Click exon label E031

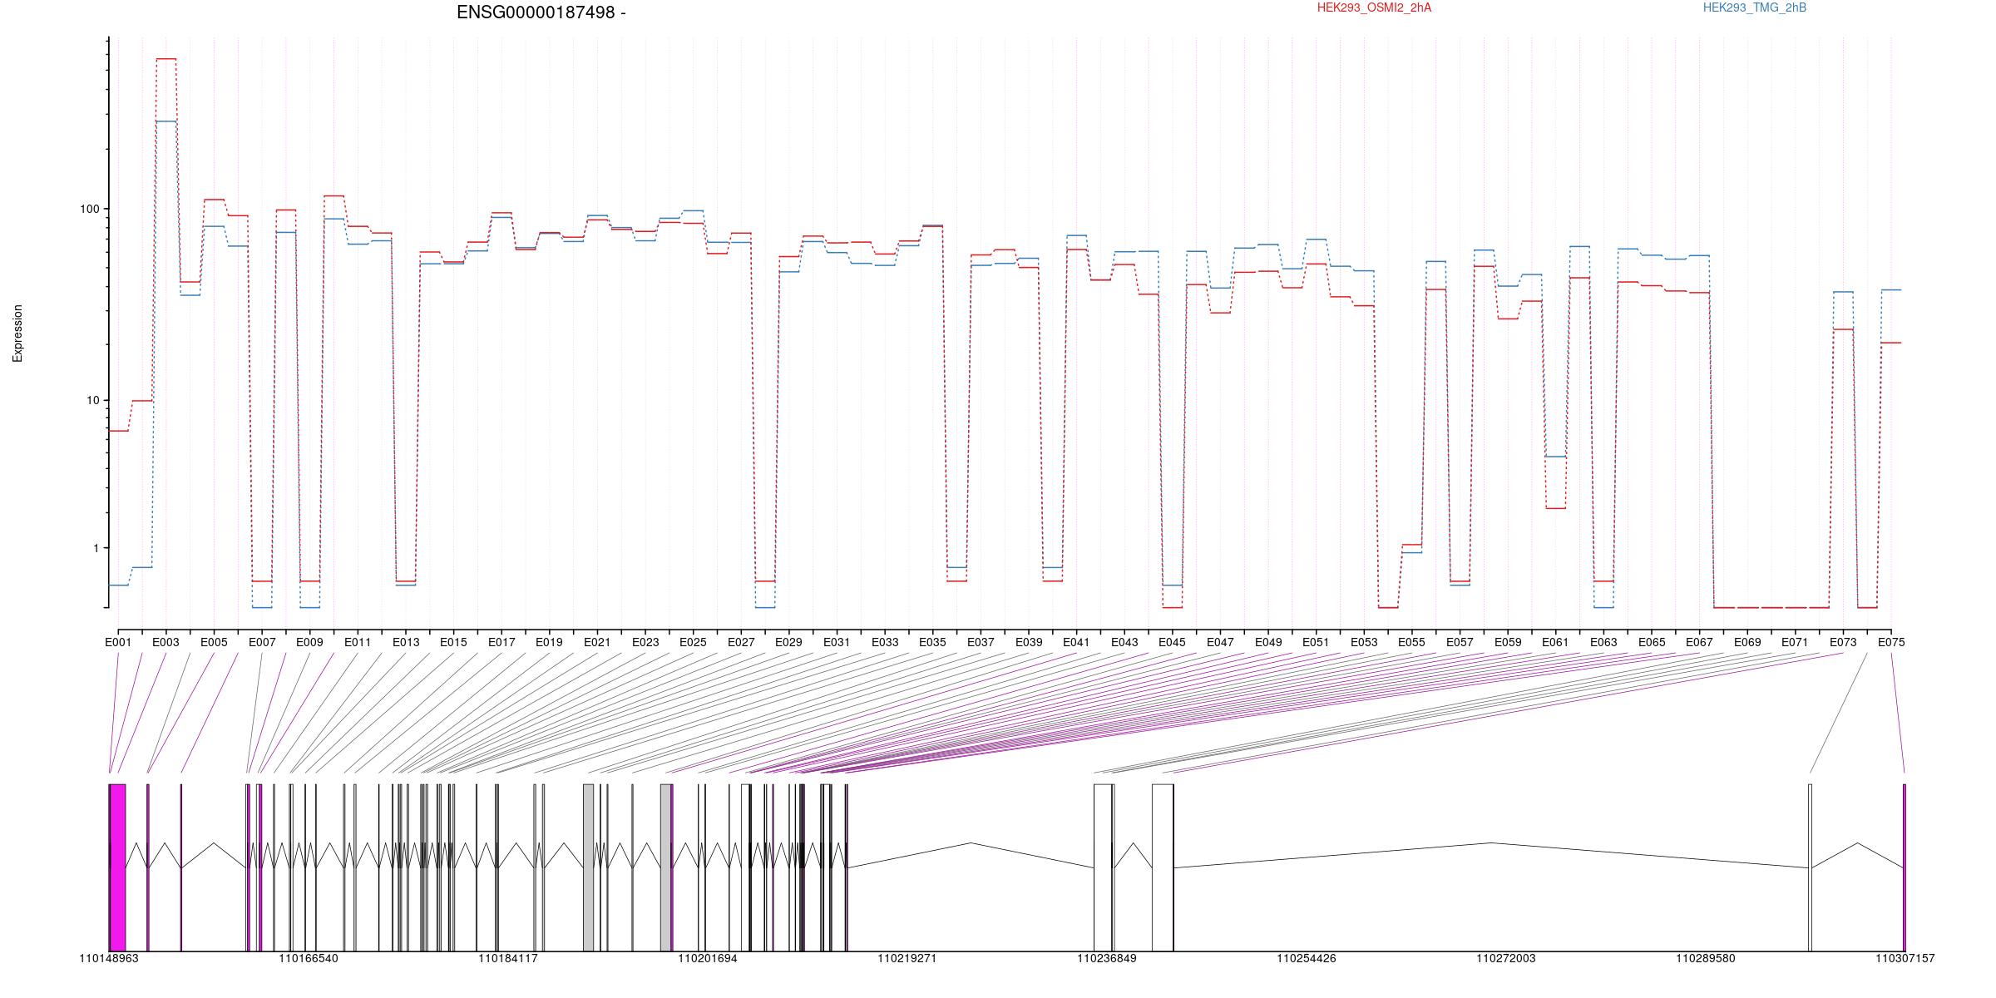(x=837, y=642)
